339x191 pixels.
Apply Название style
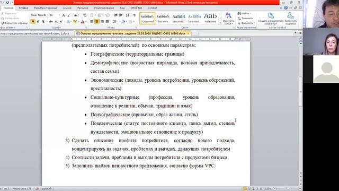tap(210, 18)
